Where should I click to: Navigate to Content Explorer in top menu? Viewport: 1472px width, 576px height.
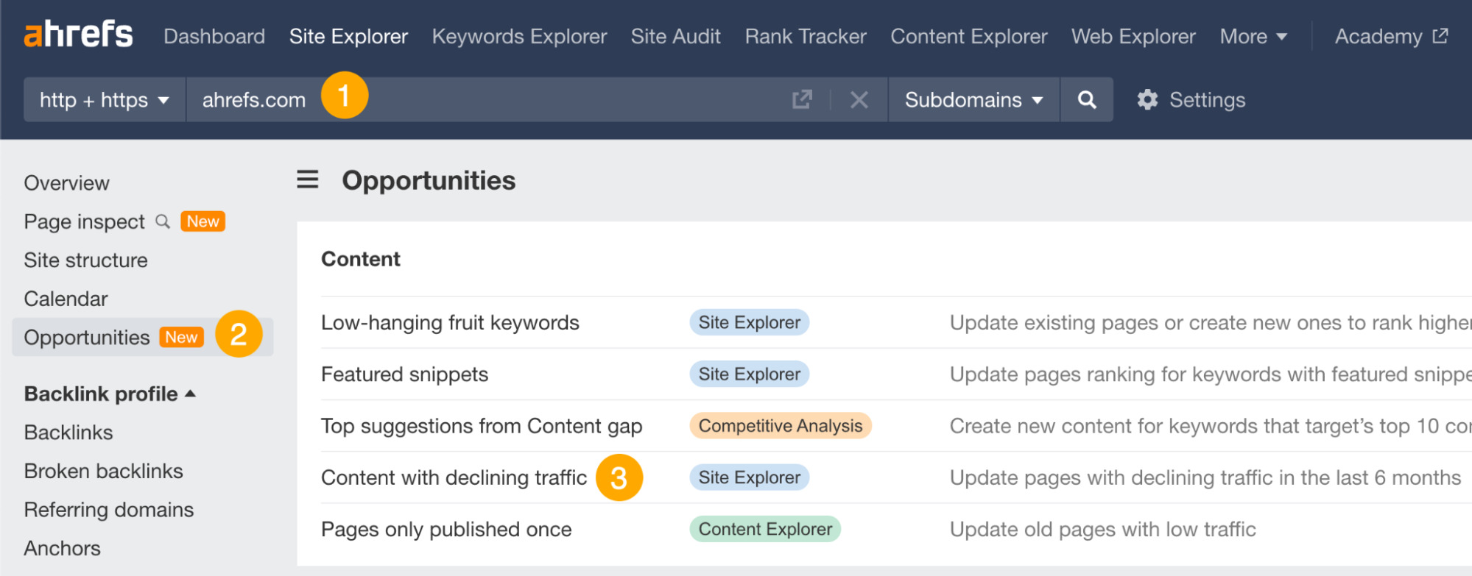[x=968, y=36]
